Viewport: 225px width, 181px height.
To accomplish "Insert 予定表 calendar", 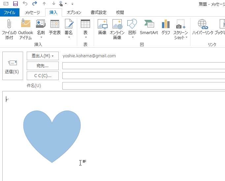I will tap(55, 27).
